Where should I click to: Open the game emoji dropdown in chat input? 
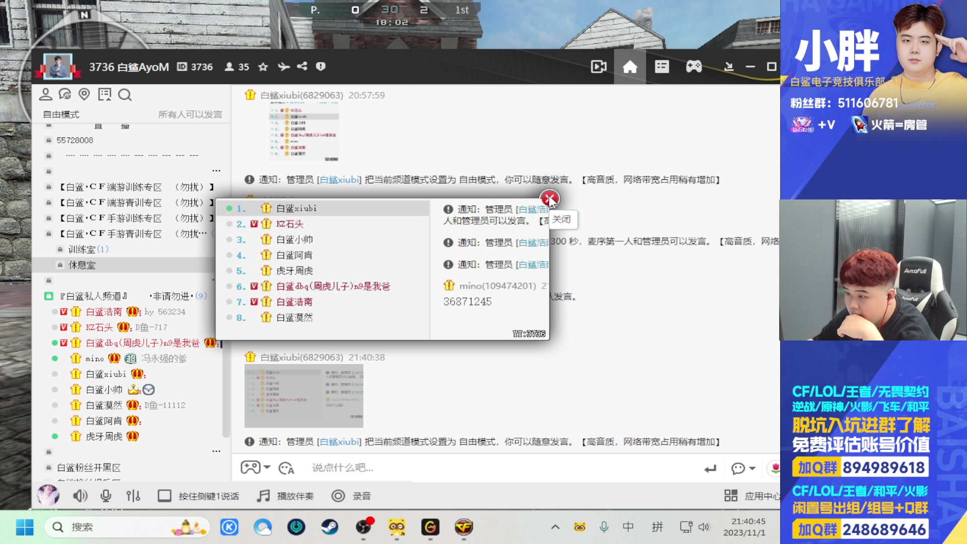[255, 467]
